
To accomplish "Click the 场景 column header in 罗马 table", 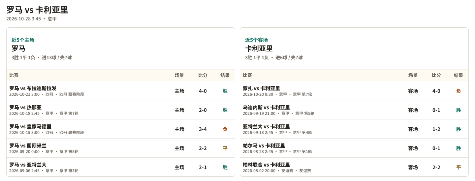I will point(179,75).
